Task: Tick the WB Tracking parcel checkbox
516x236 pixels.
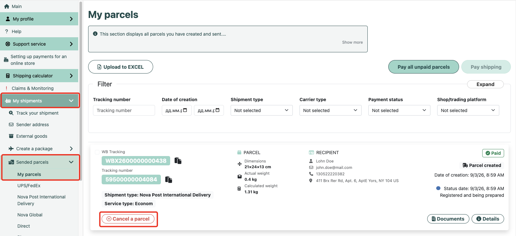Action: pyautogui.click(x=97, y=152)
